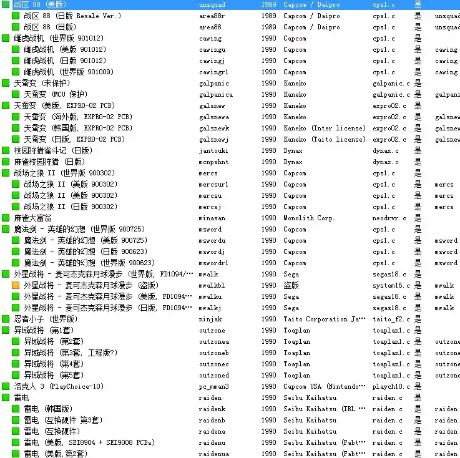Click source file system16.c
The height and width of the screenshot is (458, 460).
(x=391, y=286)
